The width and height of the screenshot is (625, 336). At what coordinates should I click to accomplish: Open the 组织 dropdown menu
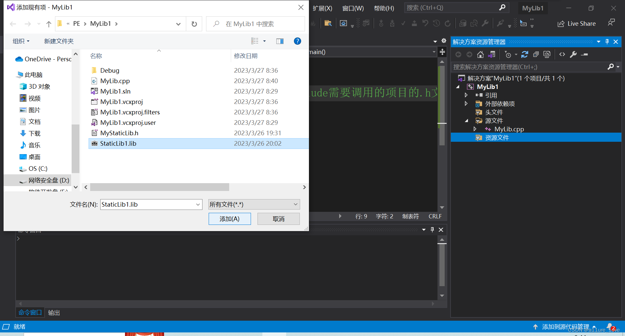click(21, 41)
